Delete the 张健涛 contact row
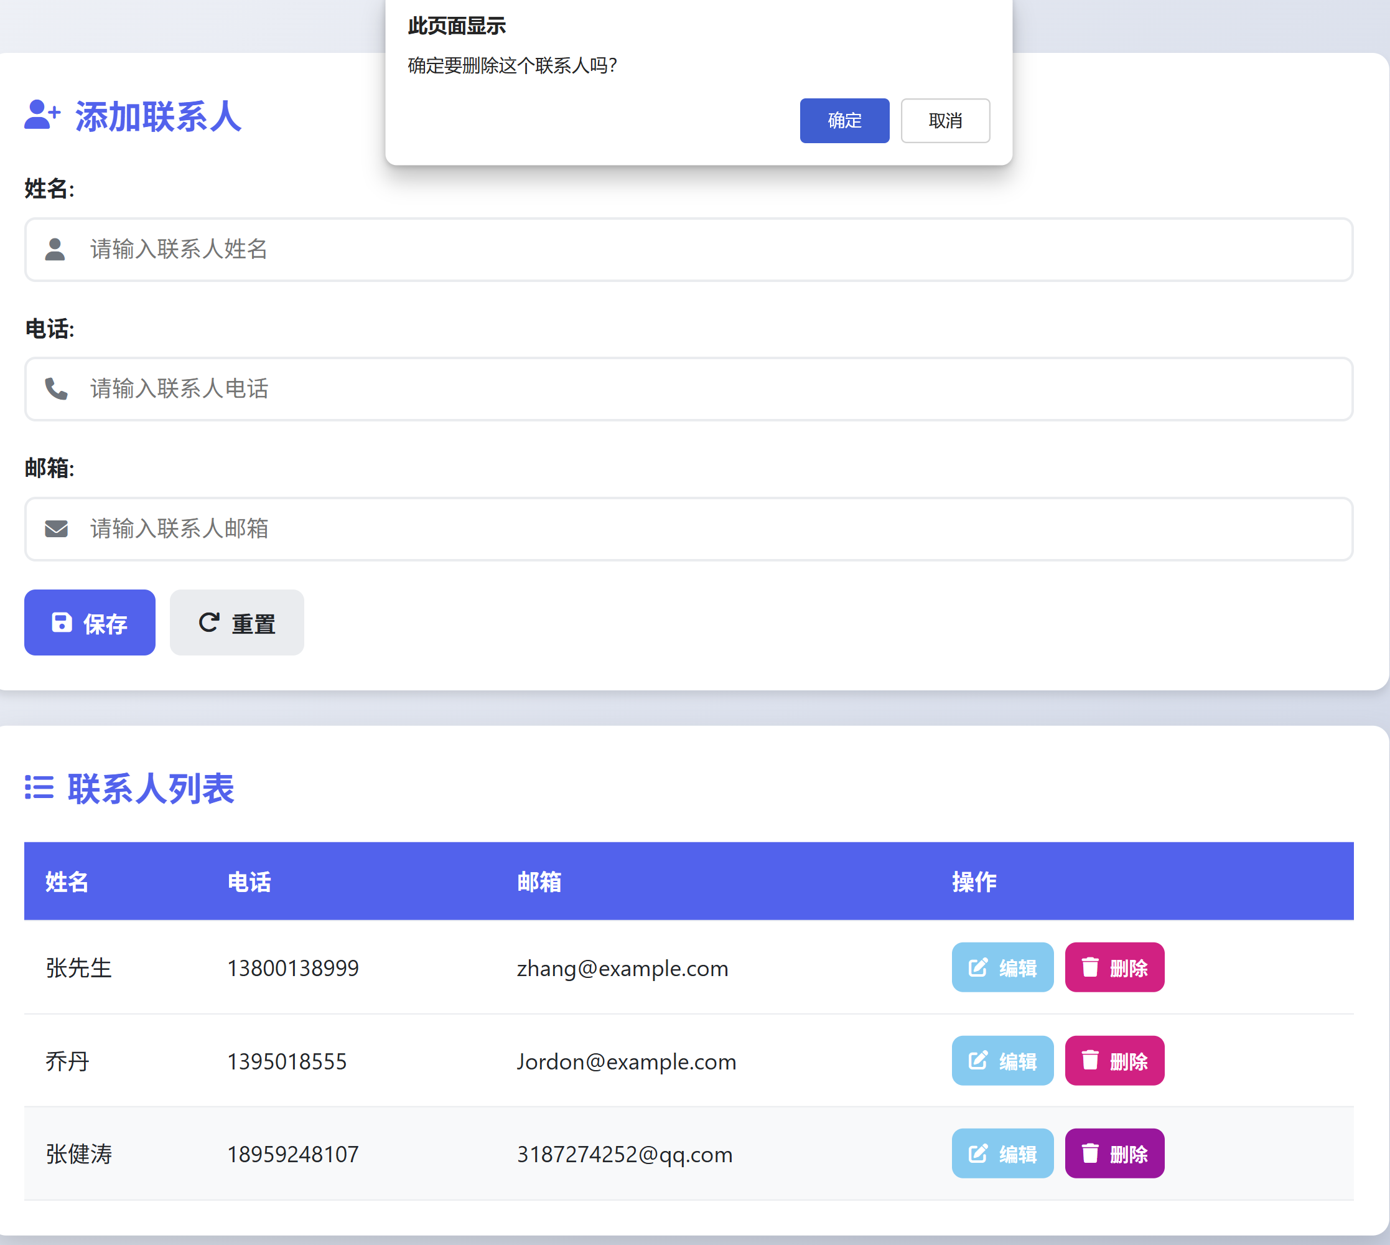This screenshot has width=1390, height=1245. [x=1114, y=1153]
